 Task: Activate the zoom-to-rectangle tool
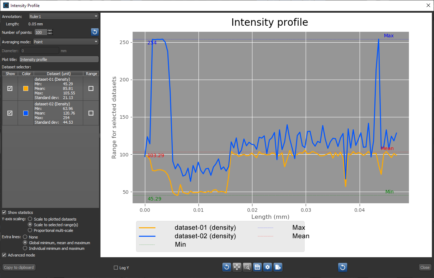tap(247, 267)
